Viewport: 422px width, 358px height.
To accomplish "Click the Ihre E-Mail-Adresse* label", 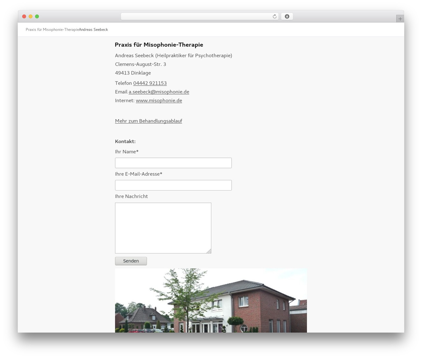I will click(x=138, y=174).
